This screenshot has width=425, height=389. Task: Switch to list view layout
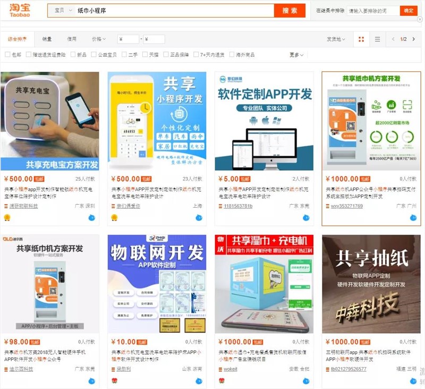tap(377, 39)
